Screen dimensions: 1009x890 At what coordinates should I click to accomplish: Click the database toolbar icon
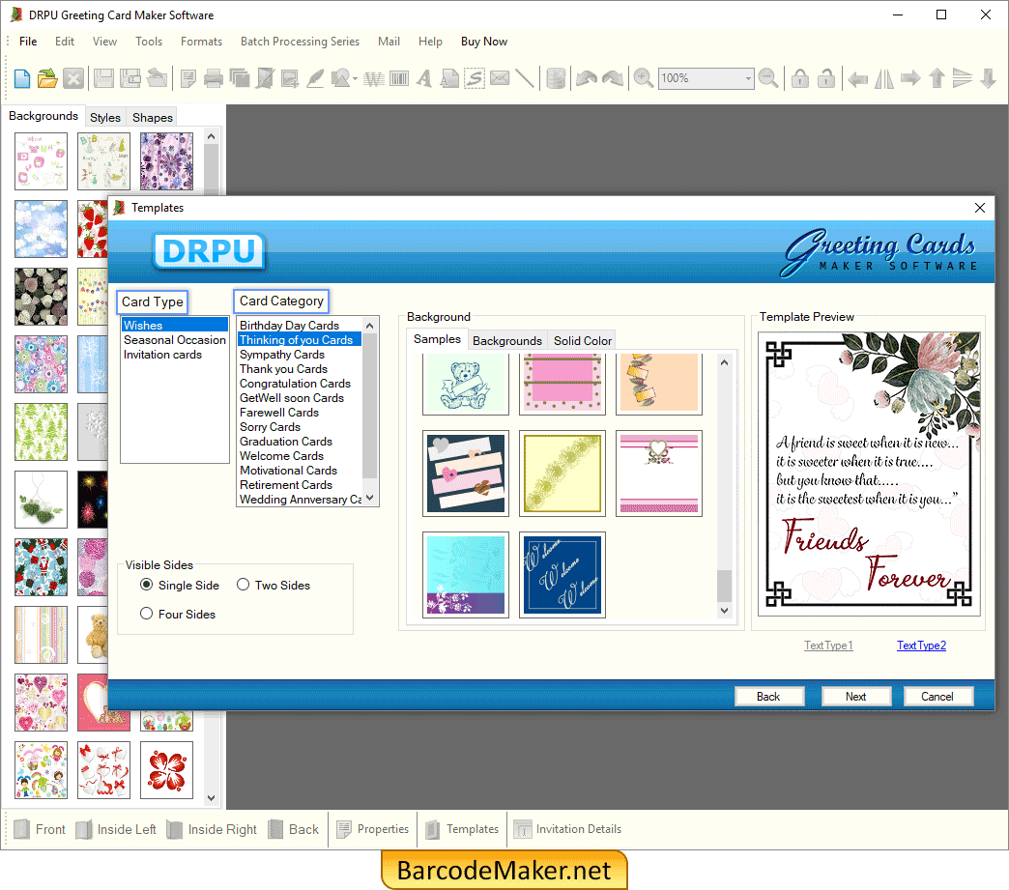556,78
